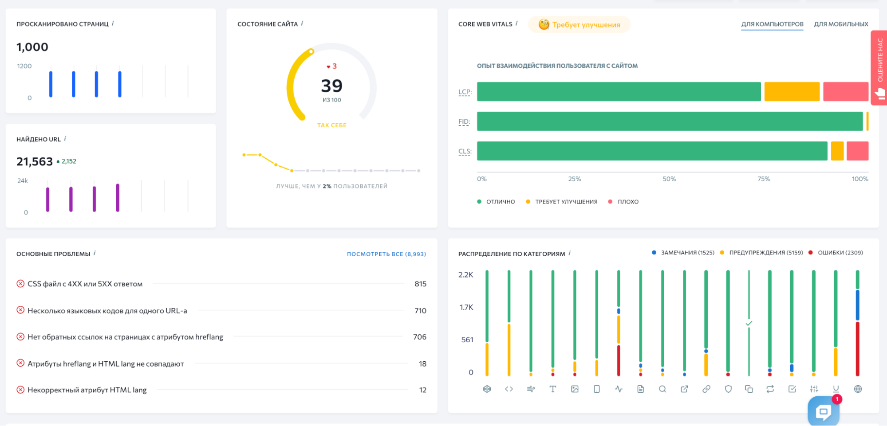887x426 pixels.
Task: Click the checkmark on the duplicate category column
Action: pos(749,323)
